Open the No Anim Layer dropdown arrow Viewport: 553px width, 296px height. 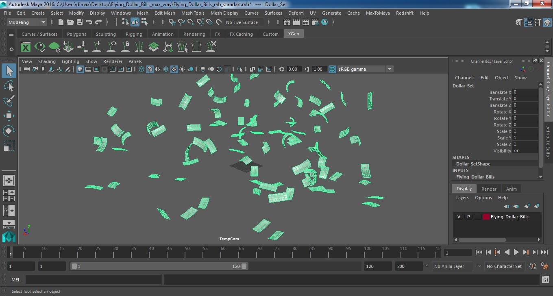pyautogui.click(x=427, y=266)
